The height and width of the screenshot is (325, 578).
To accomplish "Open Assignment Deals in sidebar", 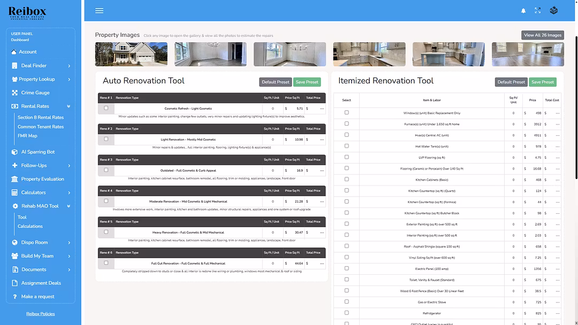I will (x=15, y=283).
